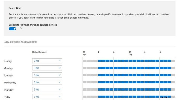Click the Sunday row label
The height and width of the screenshot is (100, 178).
[8, 61]
